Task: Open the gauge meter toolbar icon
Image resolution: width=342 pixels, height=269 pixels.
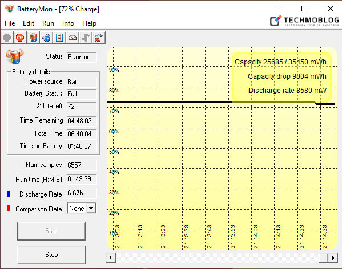Action: pyautogui.click(x=73, y=38)
